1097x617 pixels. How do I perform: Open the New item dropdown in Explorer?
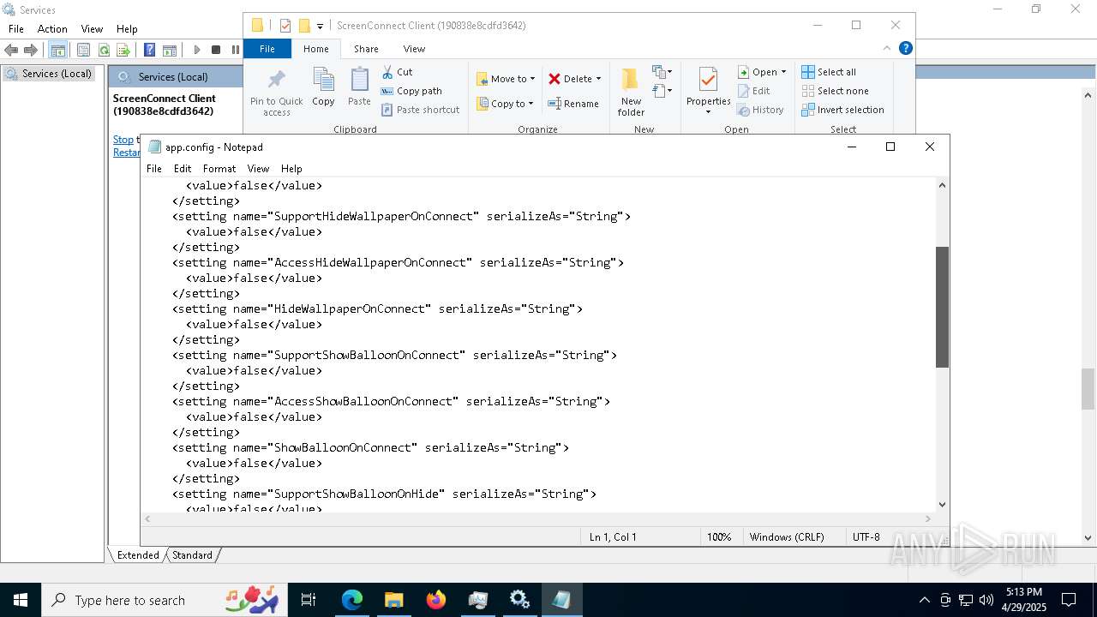pyautogui.click(x=662, y=72)
